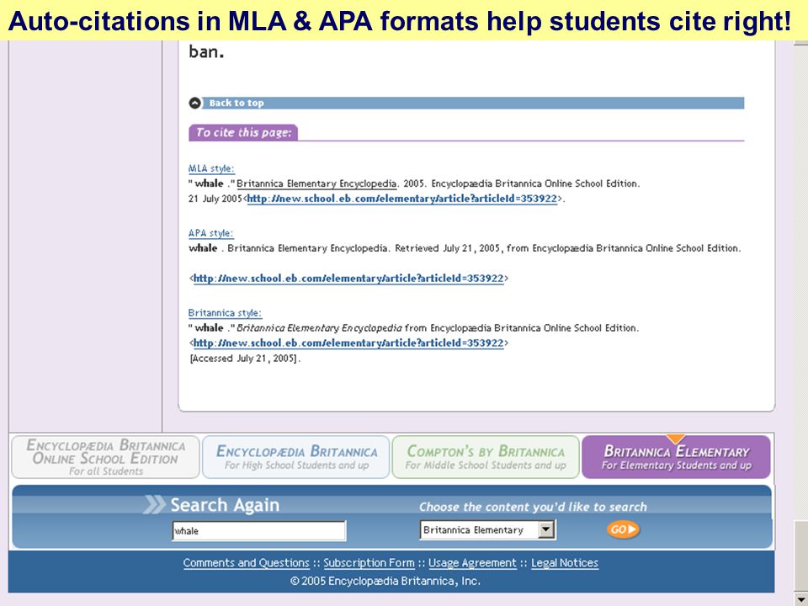This screenshot has width=808, height=606.
Task: Follow the article URL in the MLA citation
Action: pos(402,199)
